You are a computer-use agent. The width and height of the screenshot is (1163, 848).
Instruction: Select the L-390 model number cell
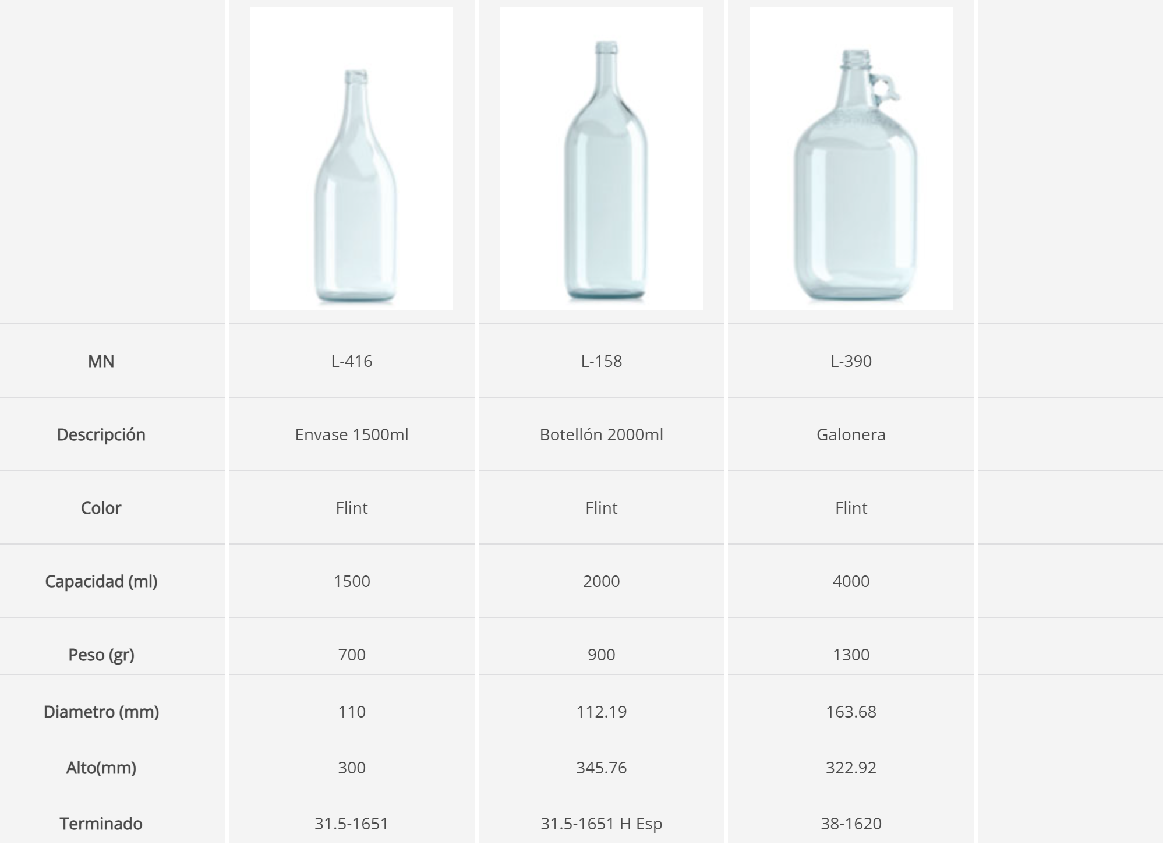tap(851, 361)
